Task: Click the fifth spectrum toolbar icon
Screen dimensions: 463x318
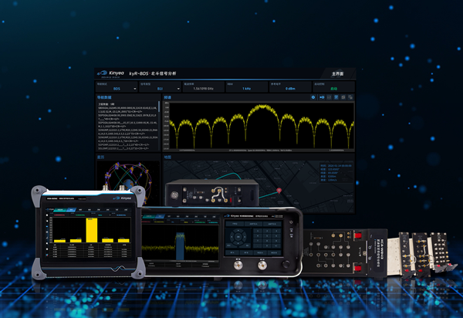Action: click(x=343, y=97)
